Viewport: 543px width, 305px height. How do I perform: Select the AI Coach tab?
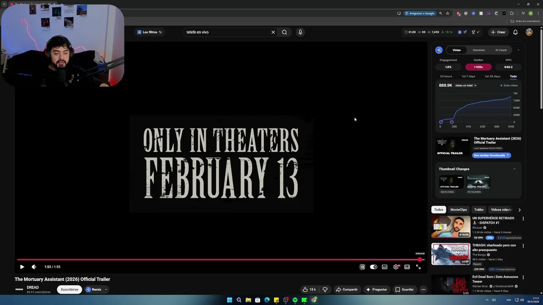tap(501, 50)
